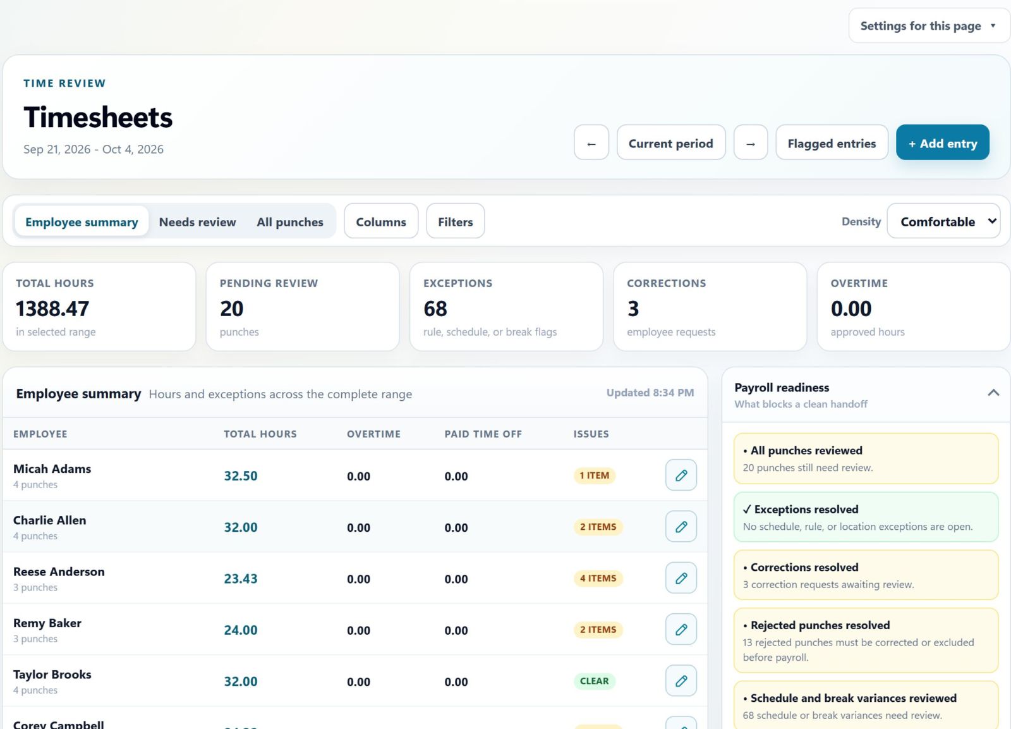Screen dimensions: 1011x729
Task: Click the Paid Time Off column header
Action: point(483,434)
